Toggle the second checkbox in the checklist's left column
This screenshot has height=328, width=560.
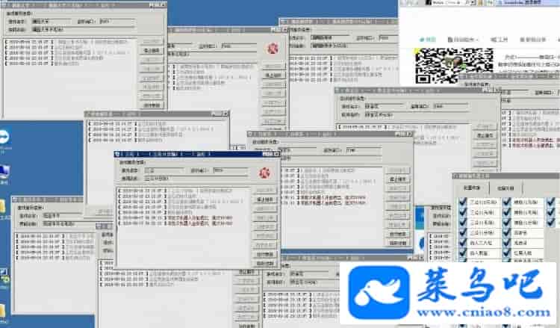tap(463, 212)
